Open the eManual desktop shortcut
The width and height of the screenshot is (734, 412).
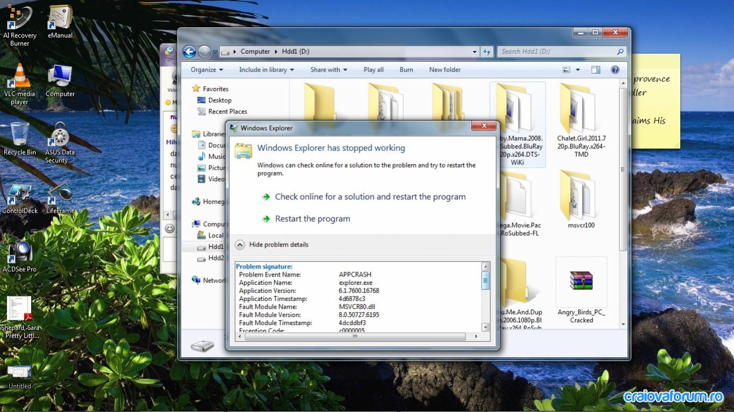(60, 21)
